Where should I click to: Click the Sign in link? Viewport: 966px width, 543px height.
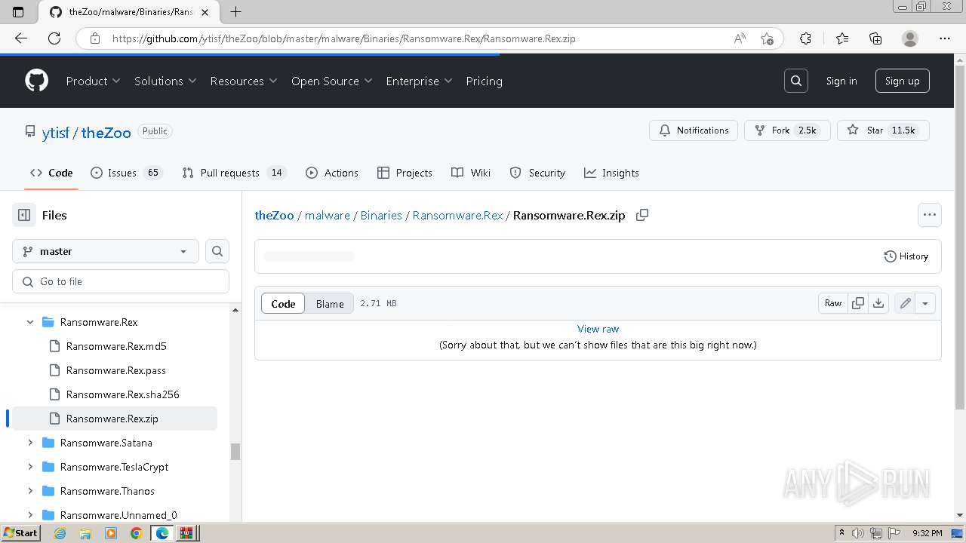841,81
